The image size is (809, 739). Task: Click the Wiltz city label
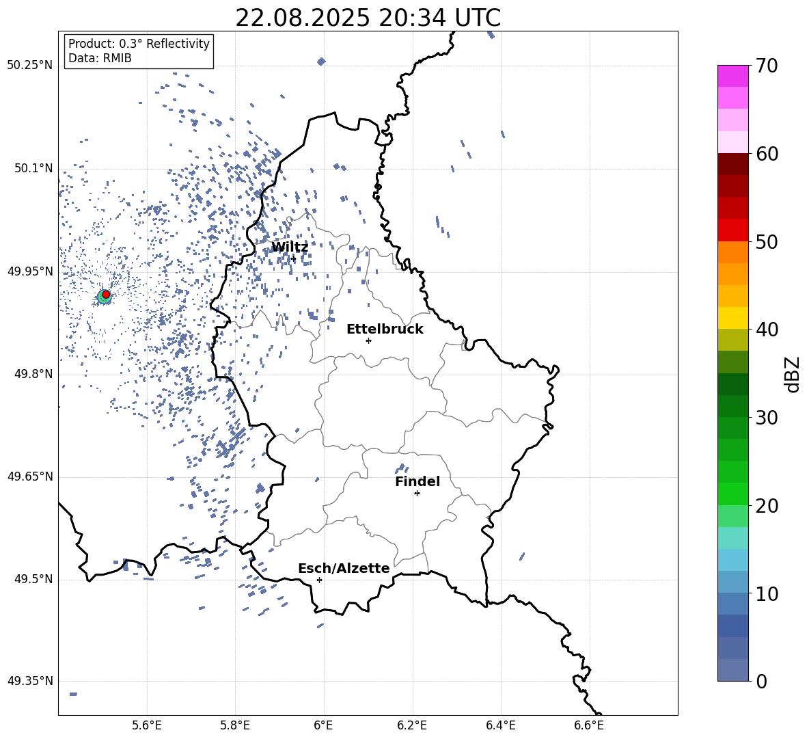coord(290,247)
